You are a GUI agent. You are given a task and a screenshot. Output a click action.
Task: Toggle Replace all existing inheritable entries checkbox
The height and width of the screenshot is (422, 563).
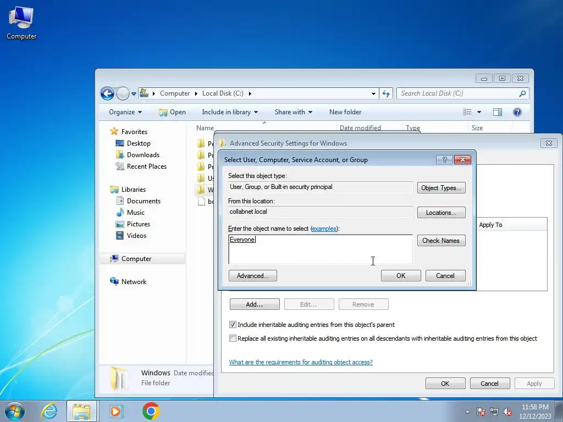click(233, 338)
